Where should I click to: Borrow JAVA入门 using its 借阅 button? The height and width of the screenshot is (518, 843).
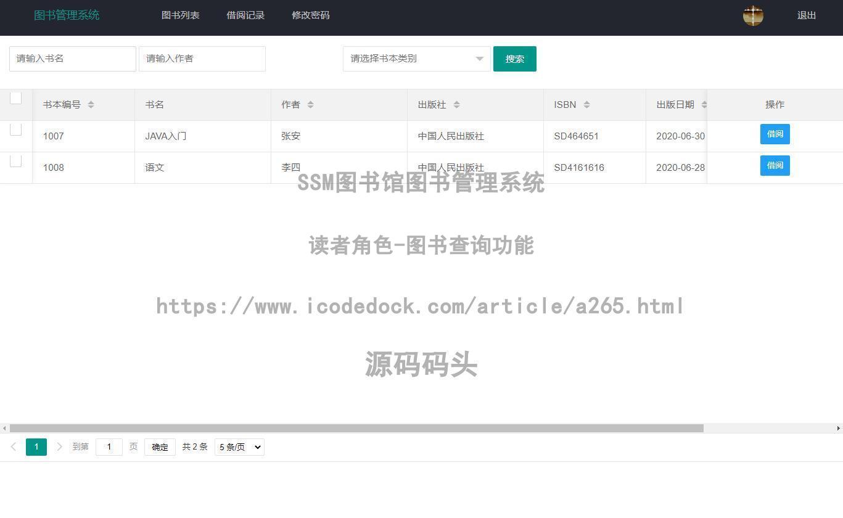775,134
